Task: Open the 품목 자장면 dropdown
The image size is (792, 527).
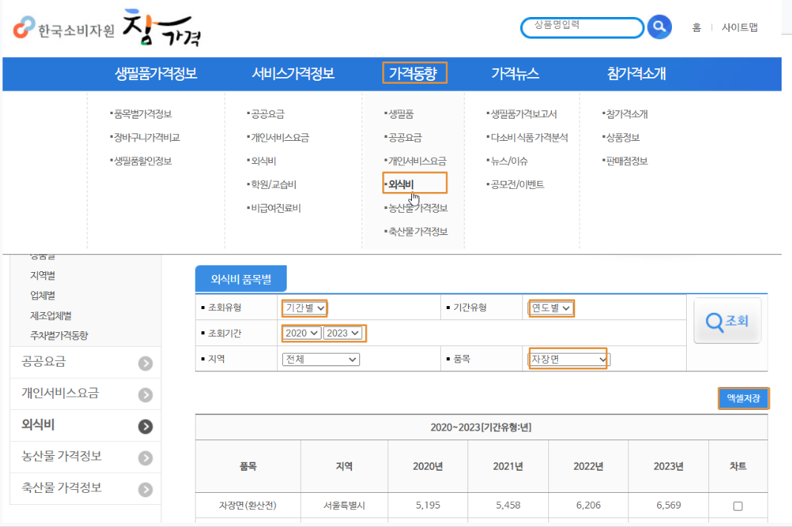Action: (569, 359)
